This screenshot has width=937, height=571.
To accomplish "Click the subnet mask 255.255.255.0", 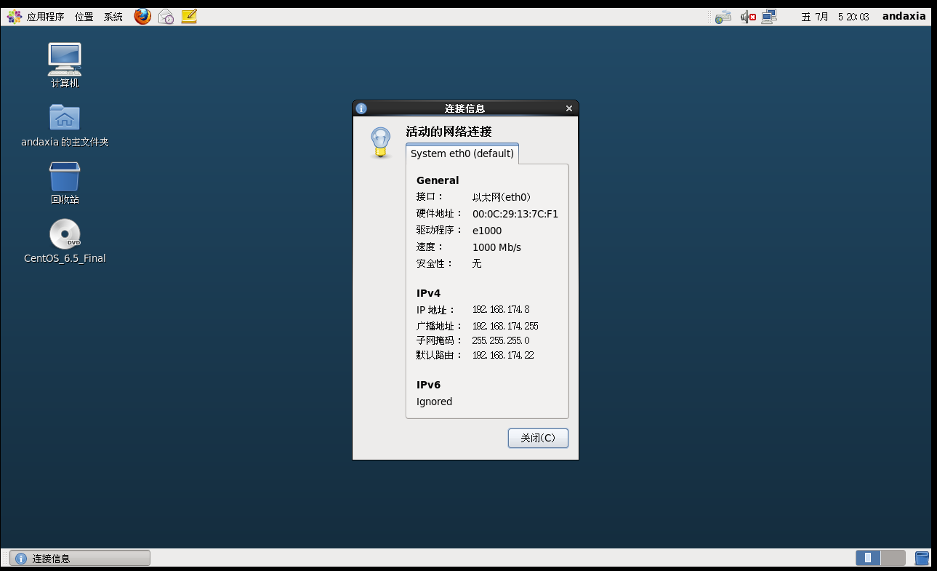I will 501,340.
